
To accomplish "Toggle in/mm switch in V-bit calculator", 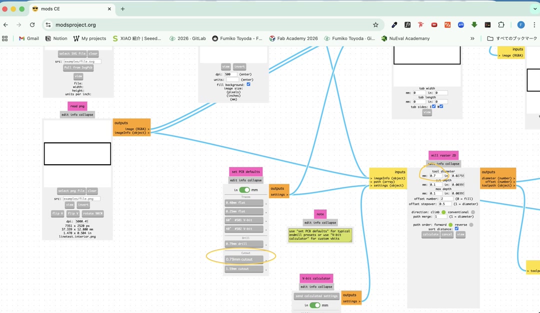I will [x=315, y=305].
